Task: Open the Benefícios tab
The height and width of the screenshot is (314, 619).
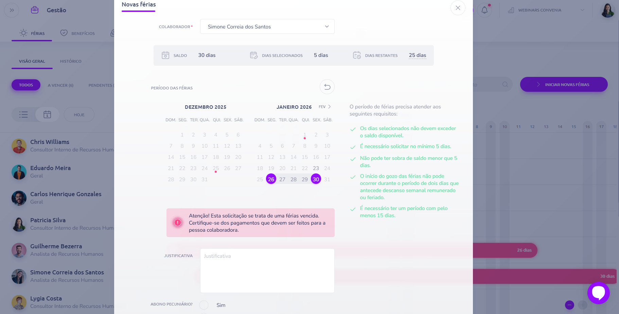Action: point(78,33)
